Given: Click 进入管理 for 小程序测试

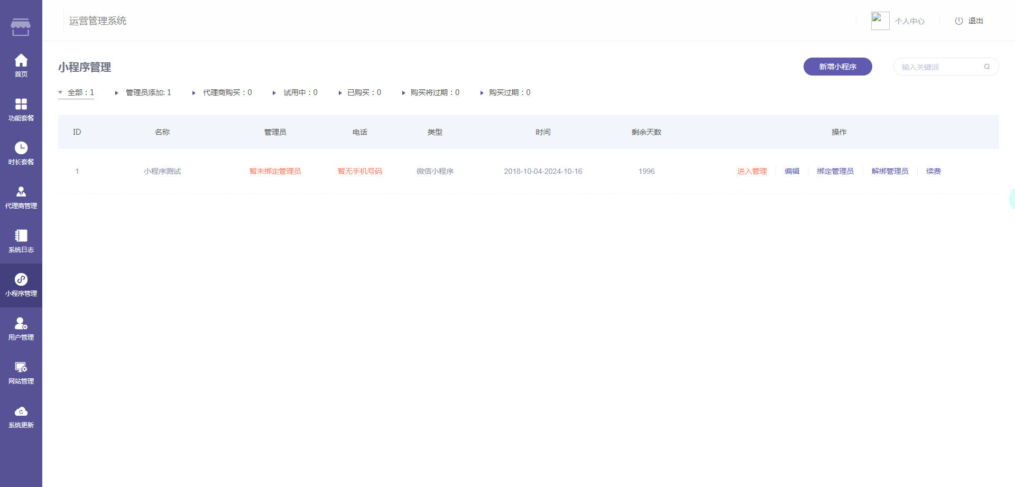Looking at the screenshot, I should 752,171.
